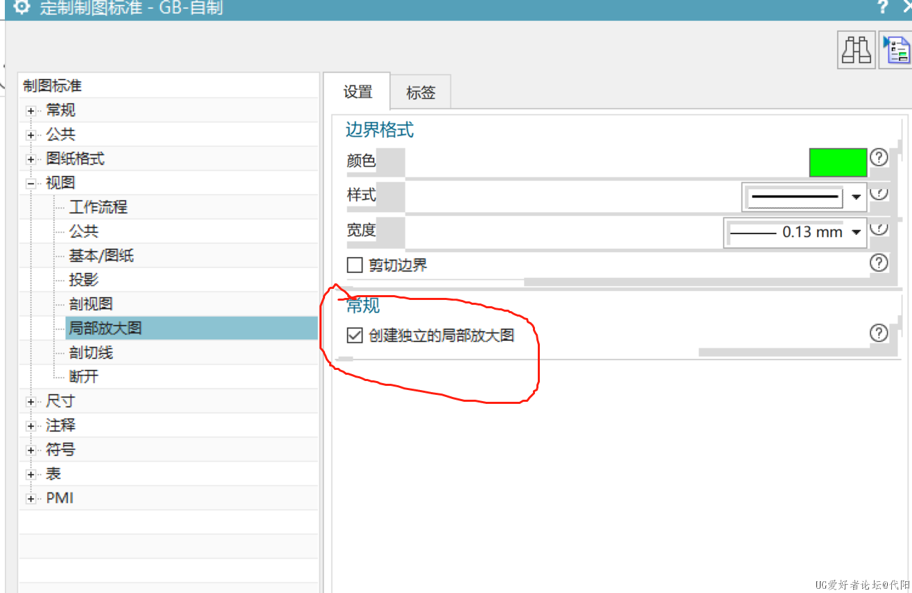Switch to the 标签 tab

(421, 92)
